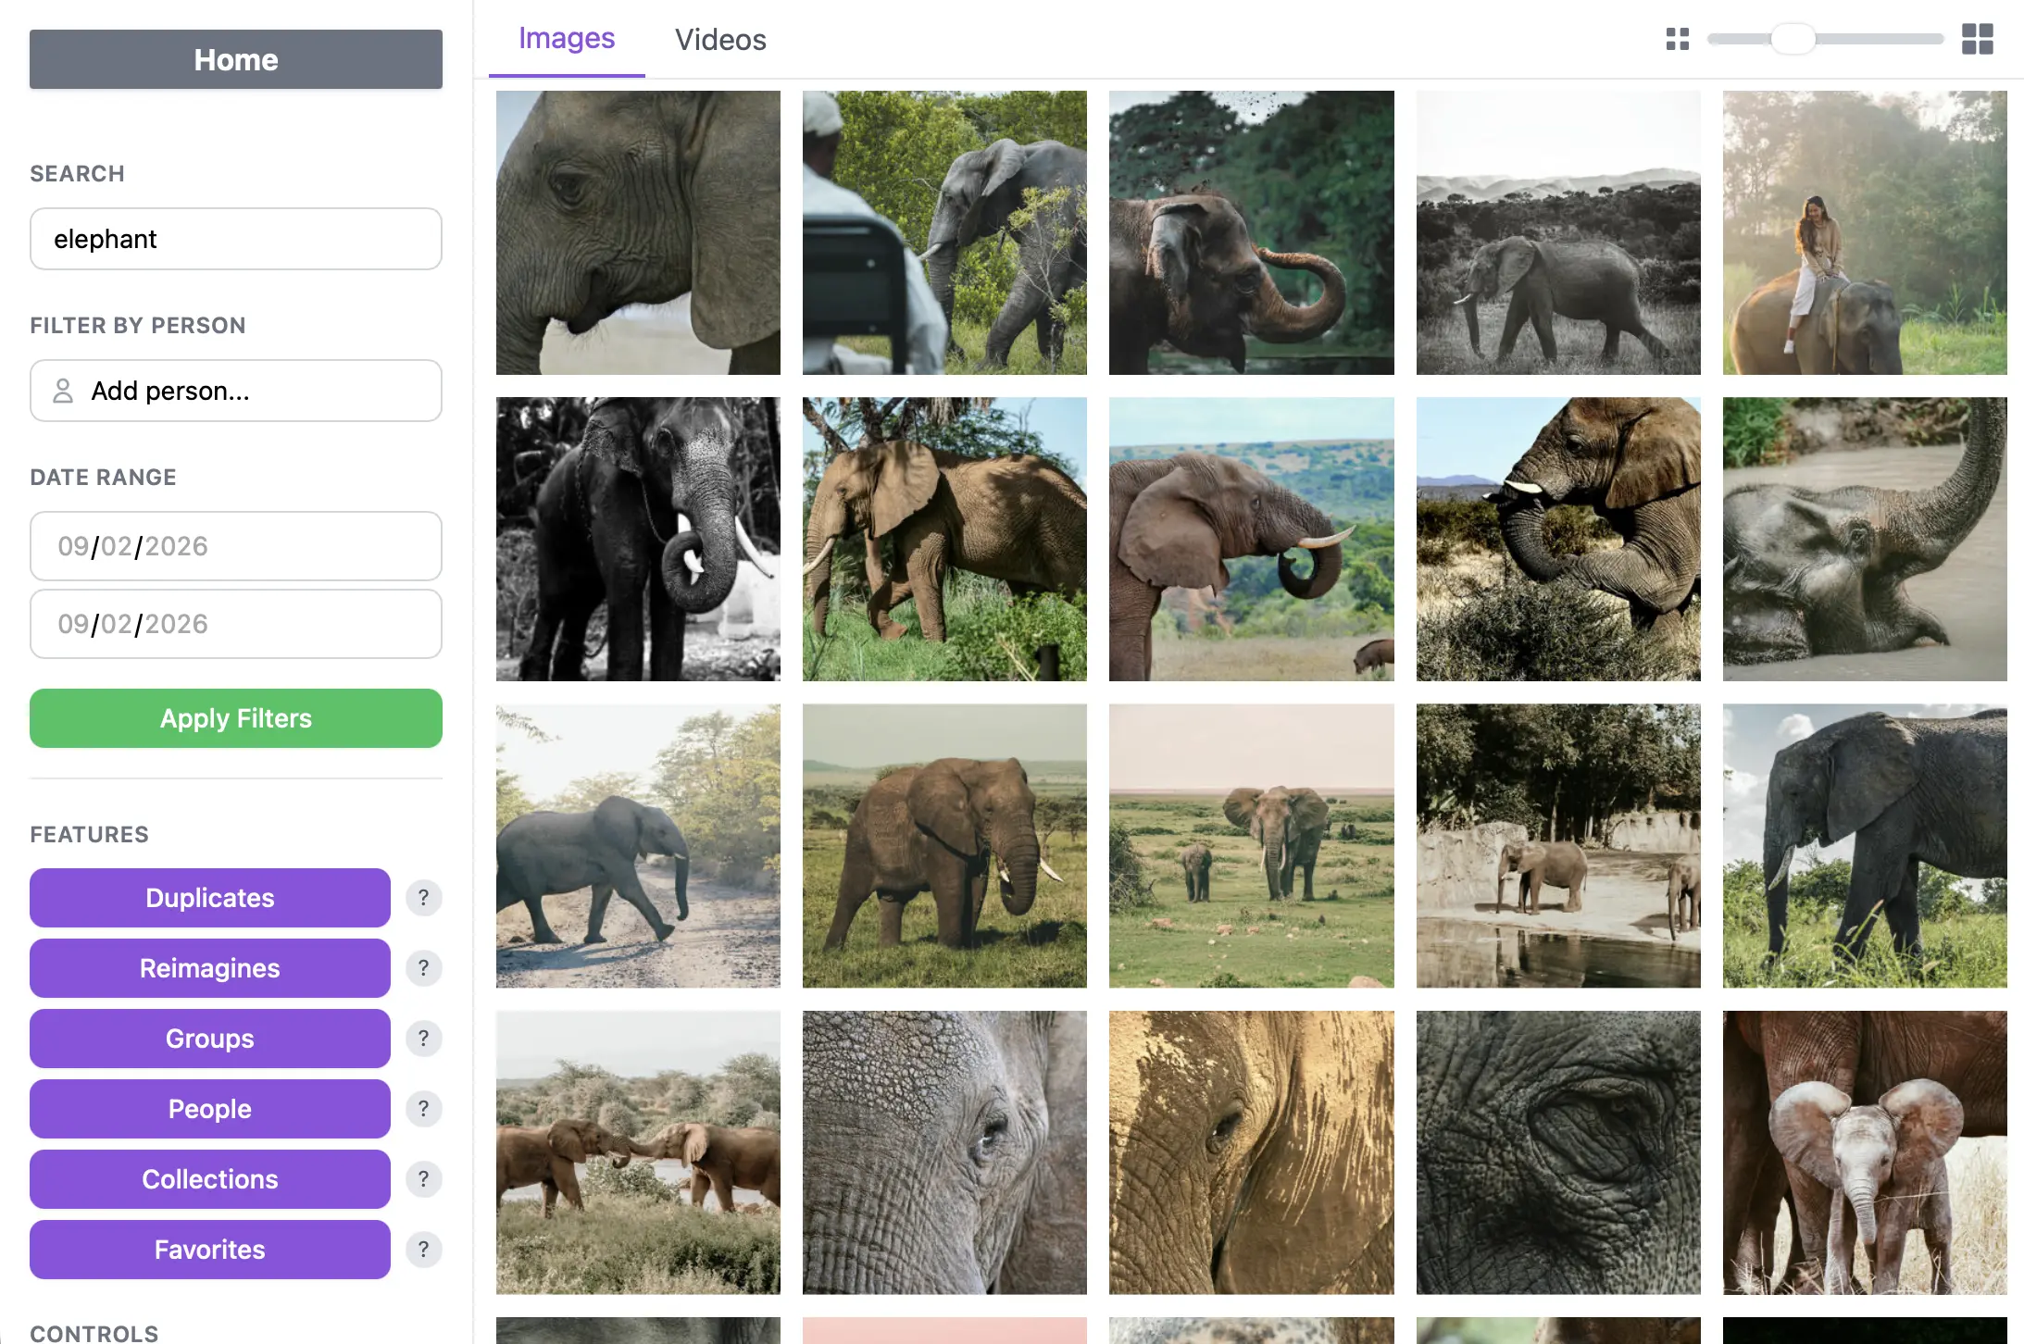Open the Groups feature
Screen dimensions: 2024x1344
(x=210, y=1039)
